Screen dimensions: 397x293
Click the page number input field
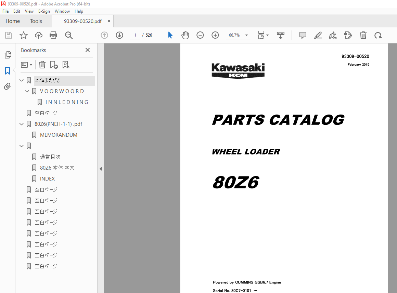point(135,35)
